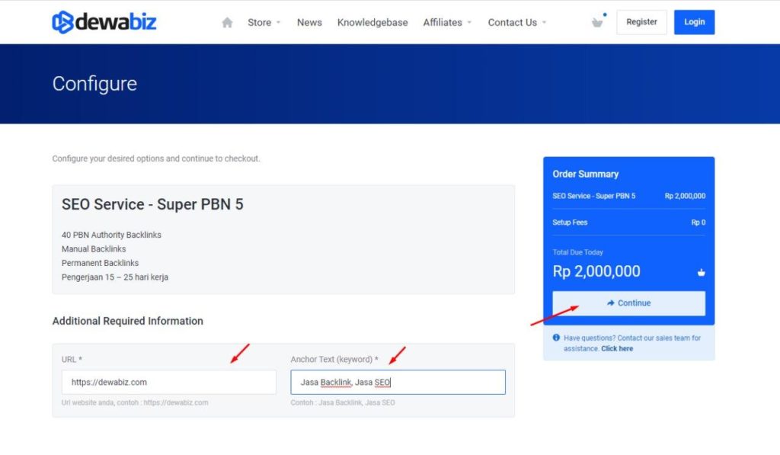Expand the Affiliates dropdown menu

coord(447,23)
